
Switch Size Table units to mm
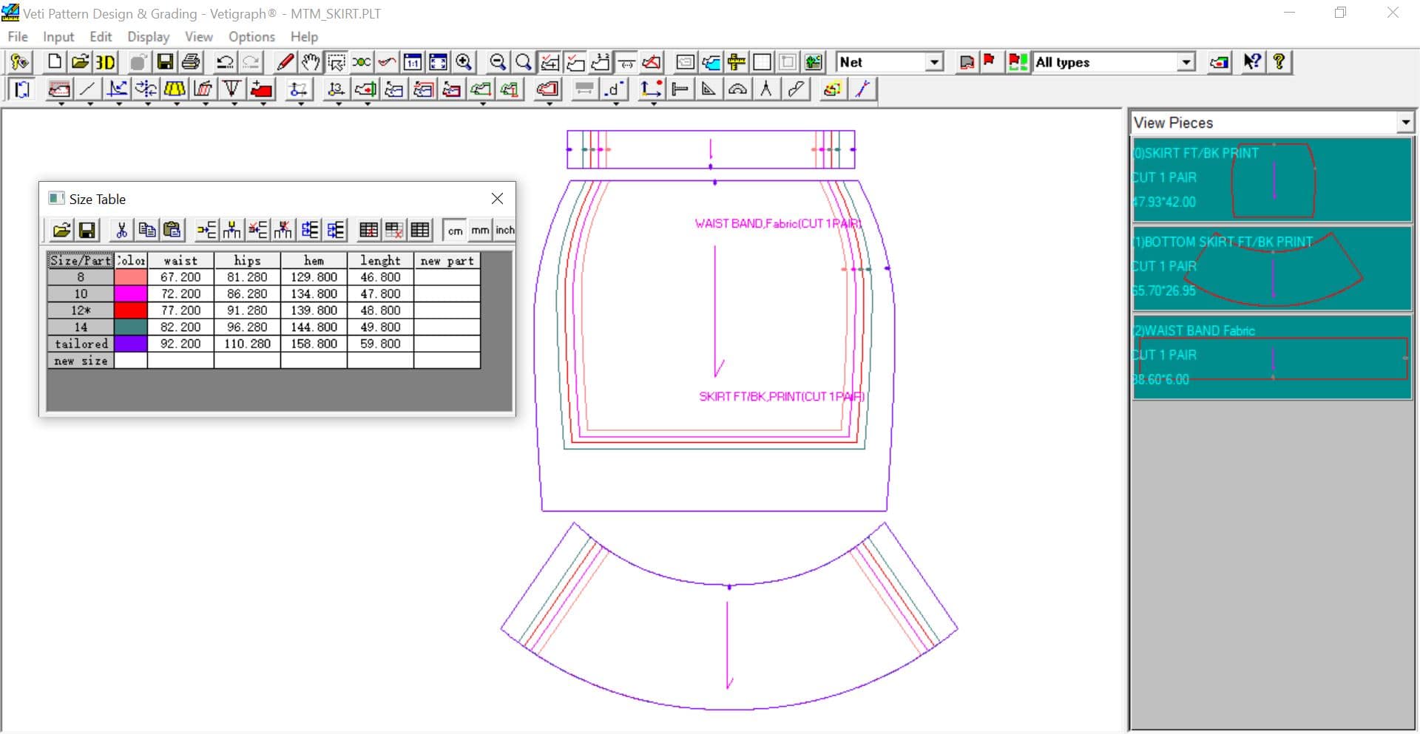tap(479, 230)
